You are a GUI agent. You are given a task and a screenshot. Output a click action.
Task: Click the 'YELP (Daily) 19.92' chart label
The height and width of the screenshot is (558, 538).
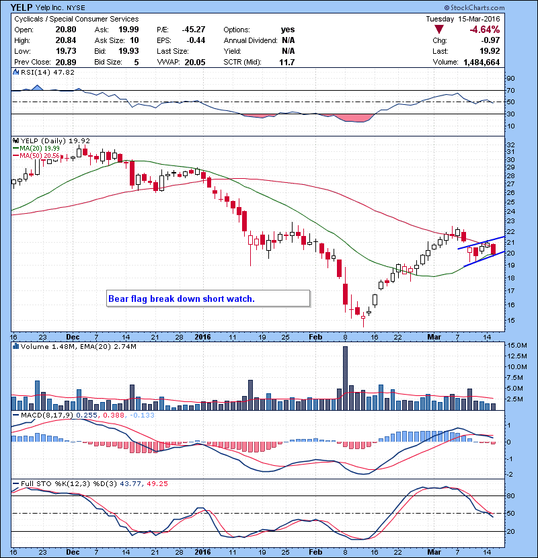click(x=55, y=141)
